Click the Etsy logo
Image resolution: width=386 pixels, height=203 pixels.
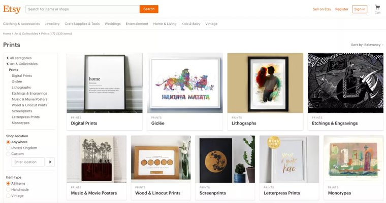12,9
